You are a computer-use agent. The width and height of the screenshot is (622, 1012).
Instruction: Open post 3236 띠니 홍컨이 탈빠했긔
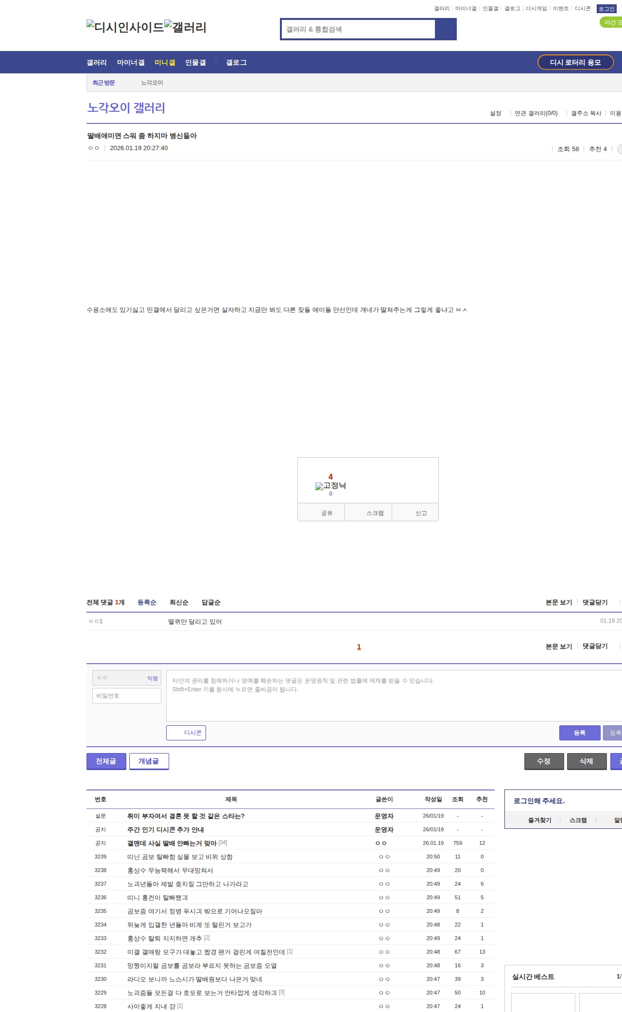point(157,898)
